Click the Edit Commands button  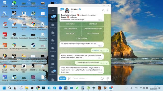tap(93, 33)
